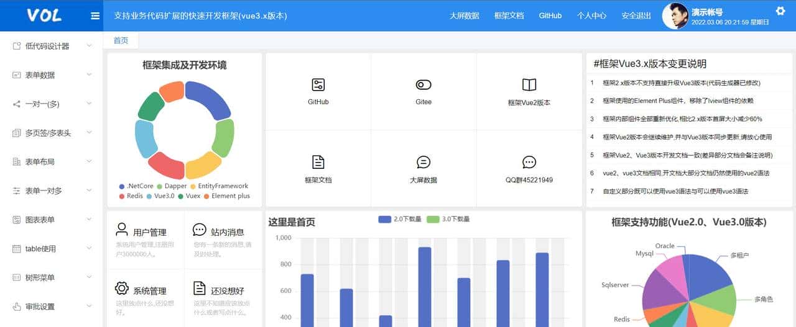Click the 用户管理 person icon
The image size is (796, 327).
coord(122,230)
